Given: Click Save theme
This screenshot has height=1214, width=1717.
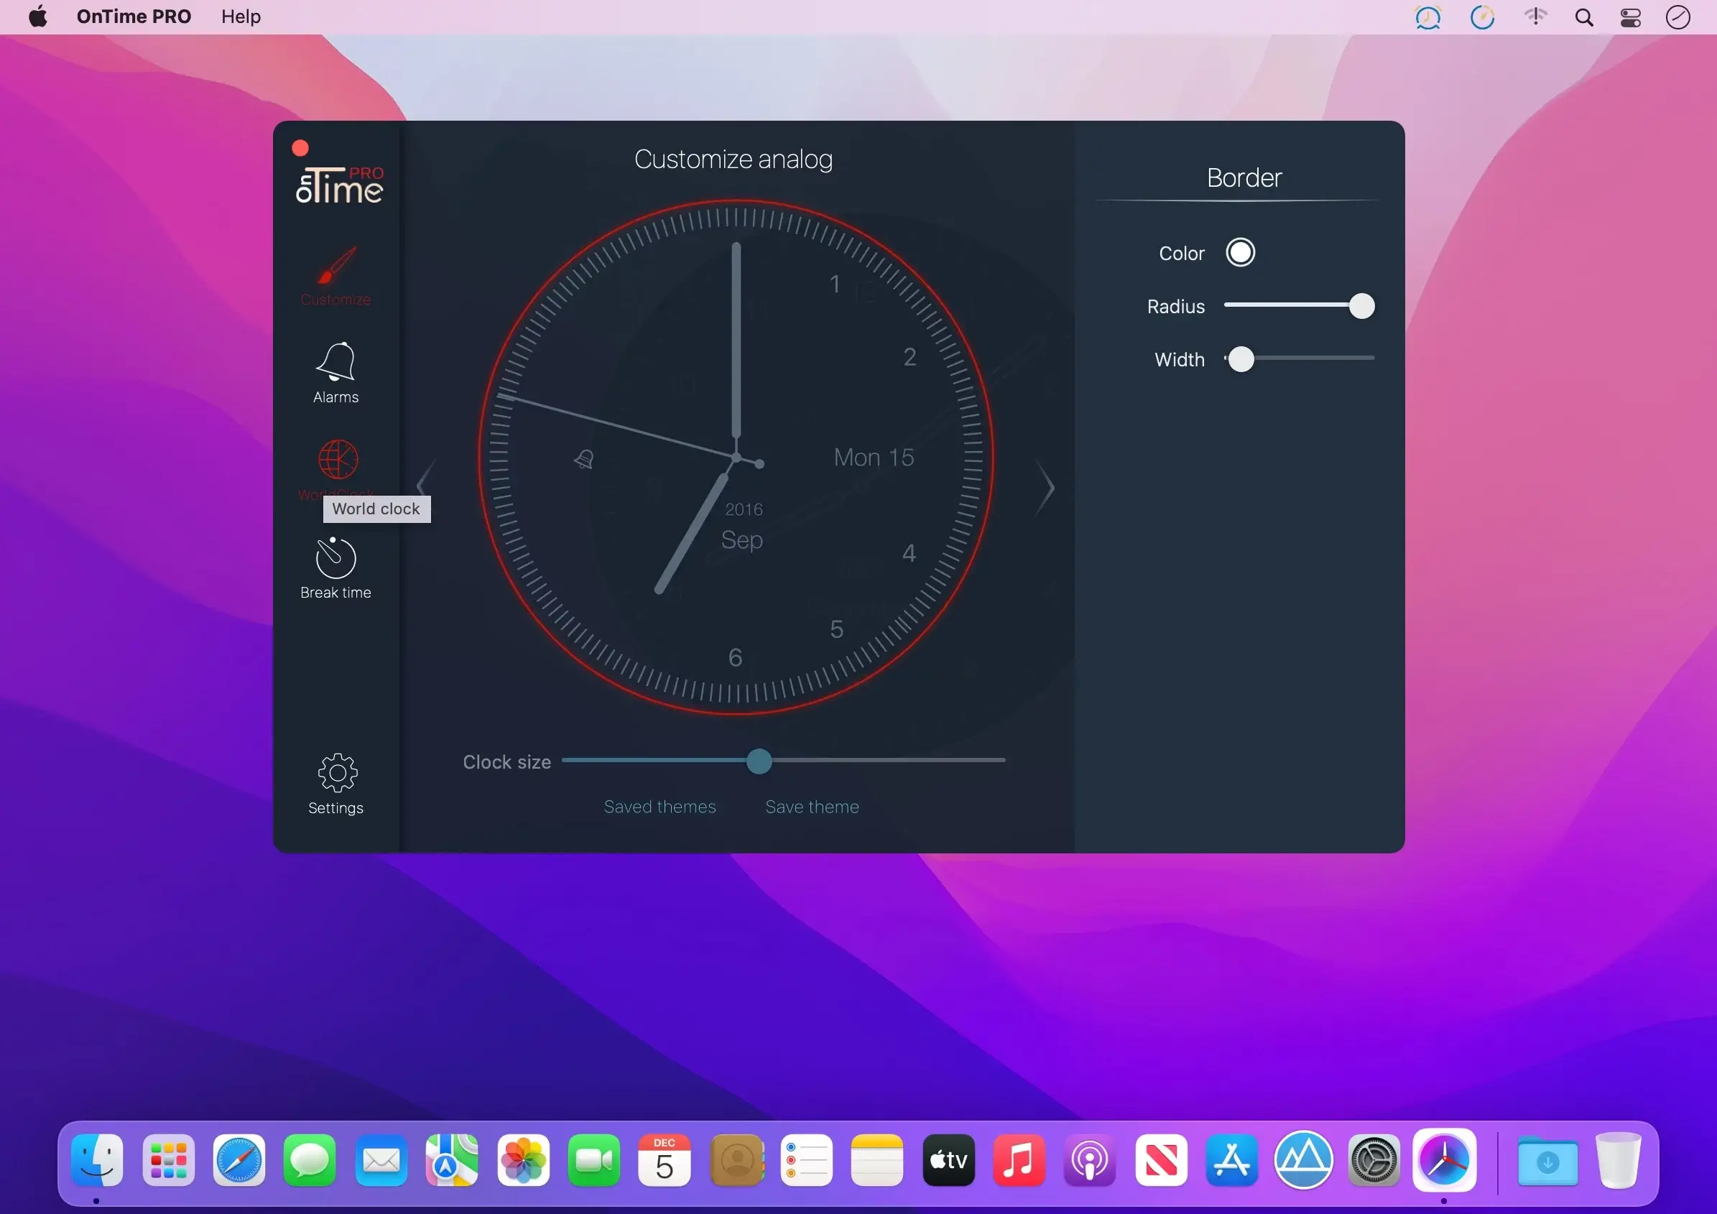Looking at the screenshot, I should 812,807.
